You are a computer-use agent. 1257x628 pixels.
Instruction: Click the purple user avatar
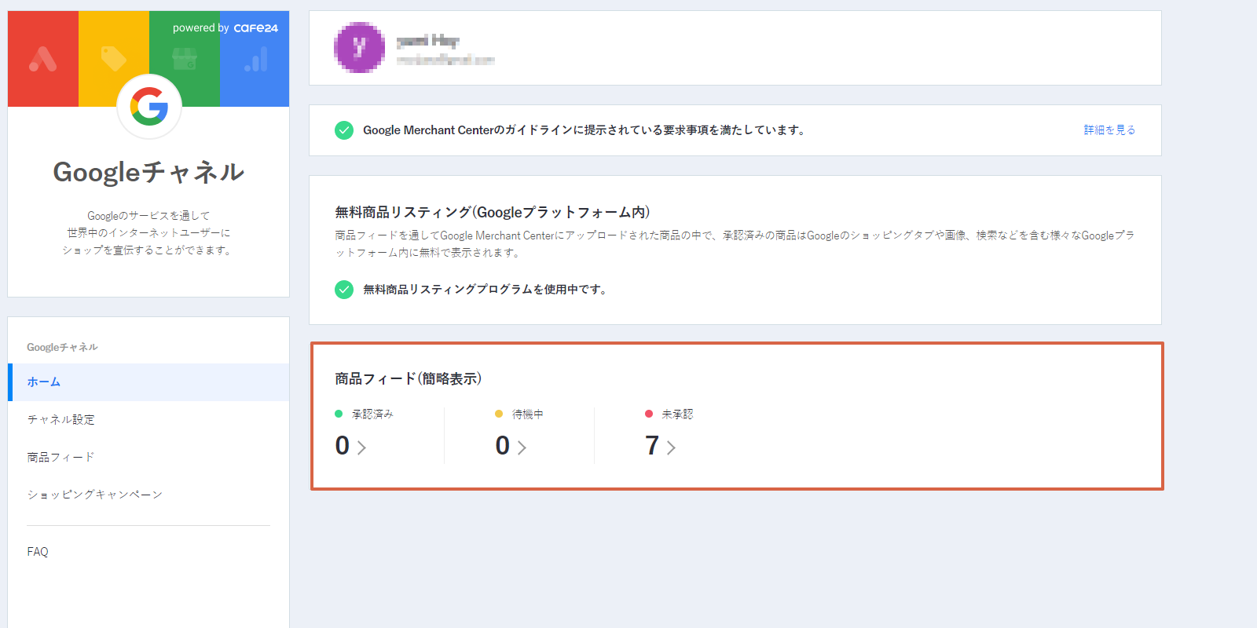coord(360,48)
